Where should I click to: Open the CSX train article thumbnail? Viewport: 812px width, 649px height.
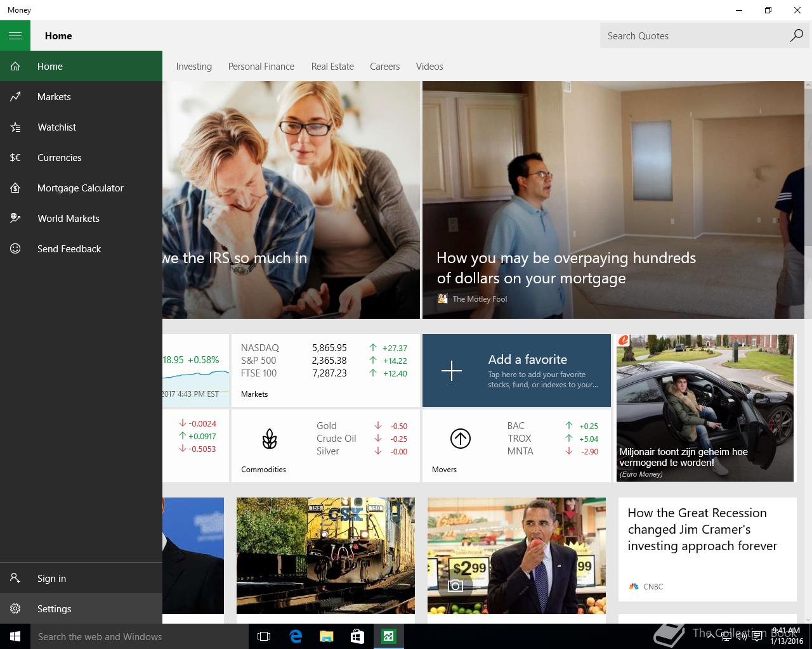click(325, 555)
